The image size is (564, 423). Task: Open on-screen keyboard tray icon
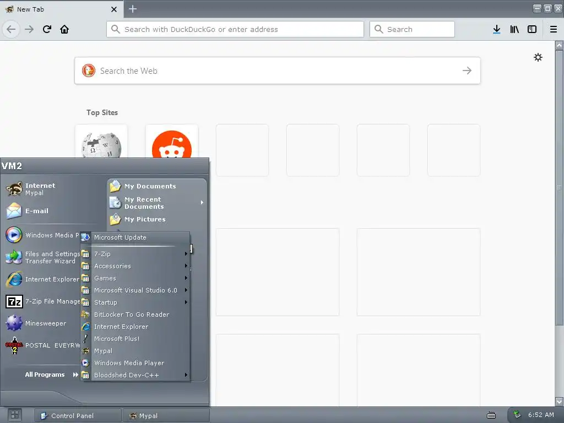coord(491,415)
